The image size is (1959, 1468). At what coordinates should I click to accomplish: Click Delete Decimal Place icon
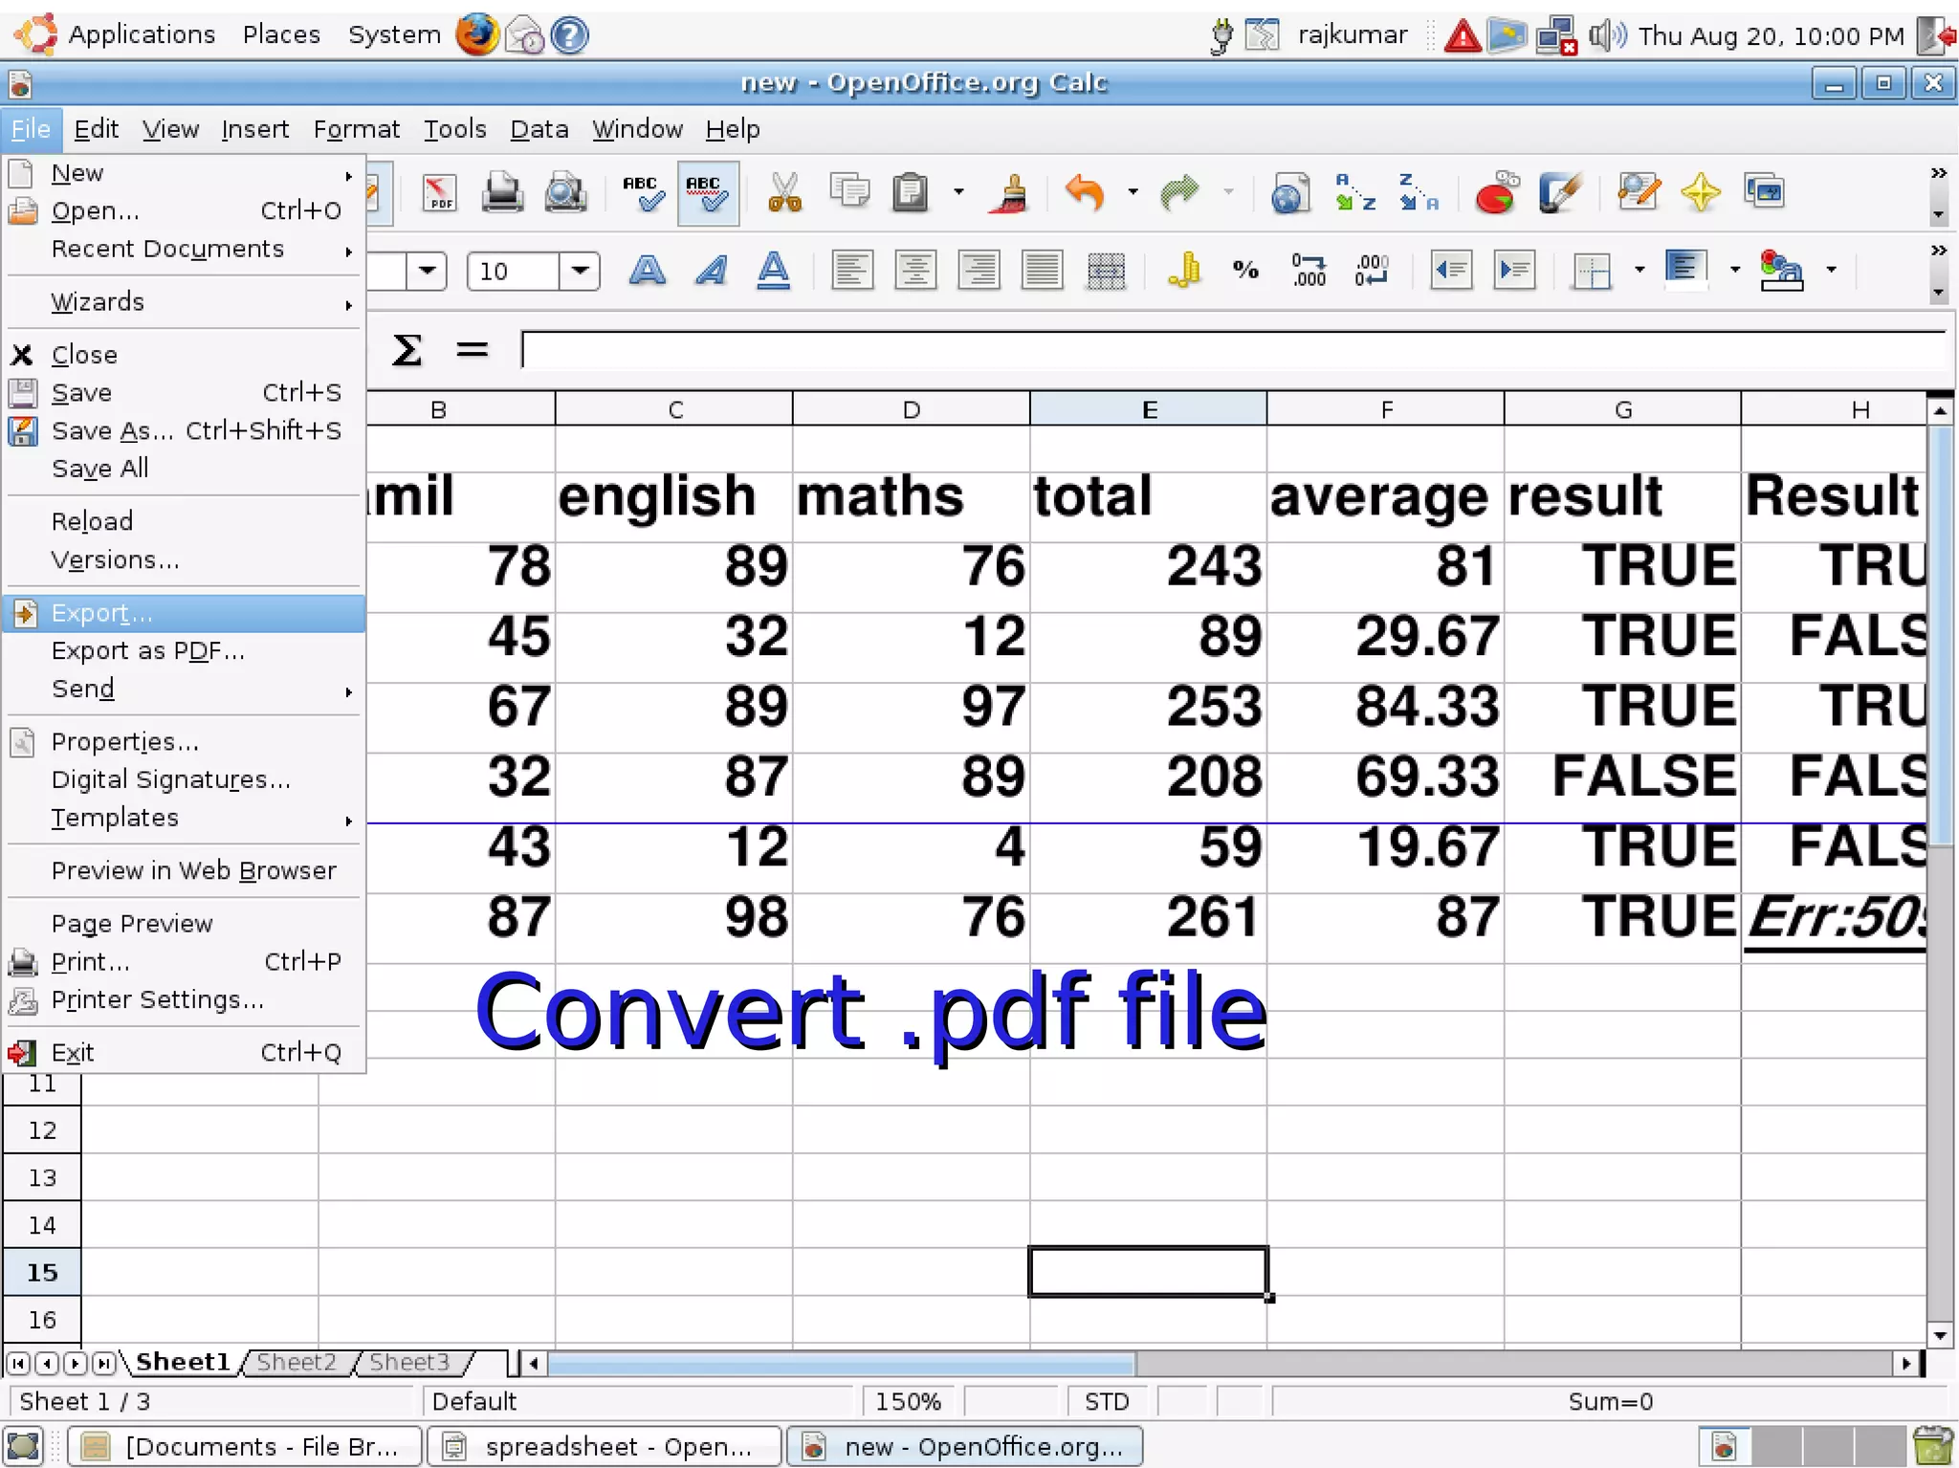1372,272
